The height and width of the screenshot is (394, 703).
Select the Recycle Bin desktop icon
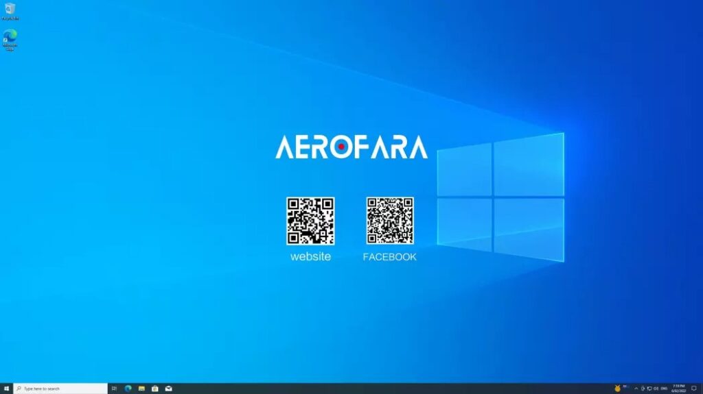pyautogui.click(x=10, y=11)
